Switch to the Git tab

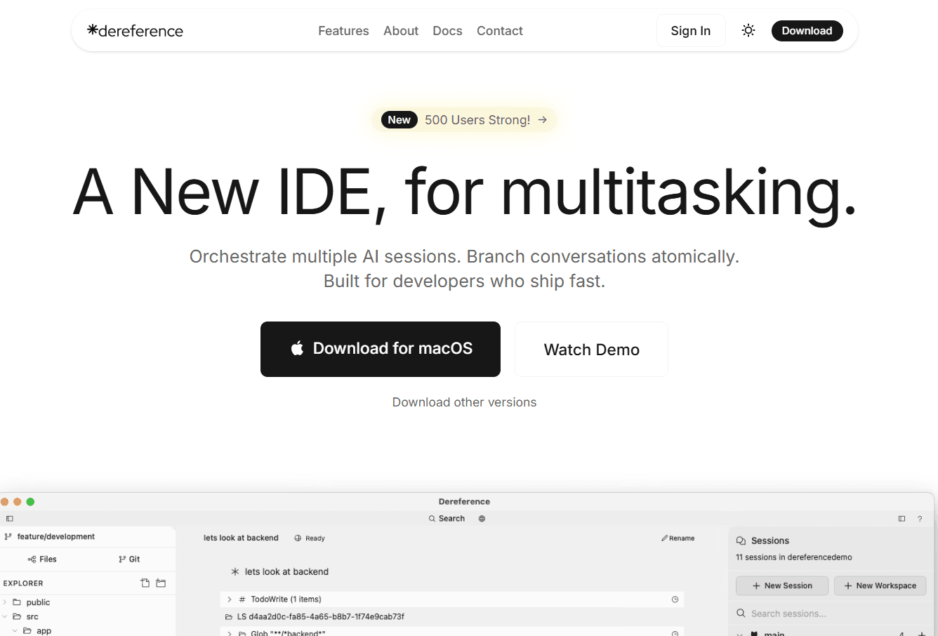[129, 559]
